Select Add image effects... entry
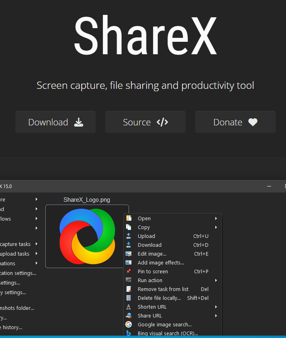This screenshot has width=286, height=338. (x=173, y=262)
